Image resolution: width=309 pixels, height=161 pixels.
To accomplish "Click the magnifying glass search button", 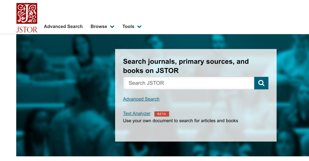I will coord(261,83).
